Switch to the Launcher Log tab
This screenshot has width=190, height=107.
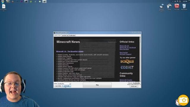click(x=65, y=35)
